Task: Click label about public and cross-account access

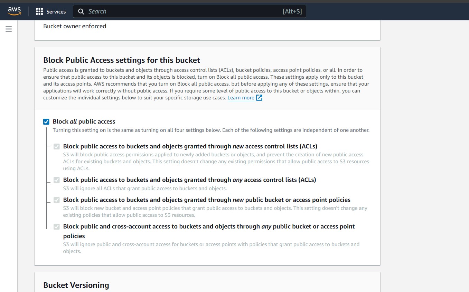Action: 209,231
